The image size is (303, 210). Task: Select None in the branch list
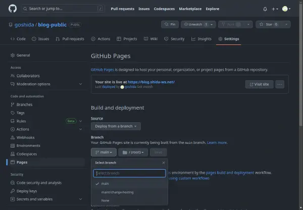click(129, 201)
